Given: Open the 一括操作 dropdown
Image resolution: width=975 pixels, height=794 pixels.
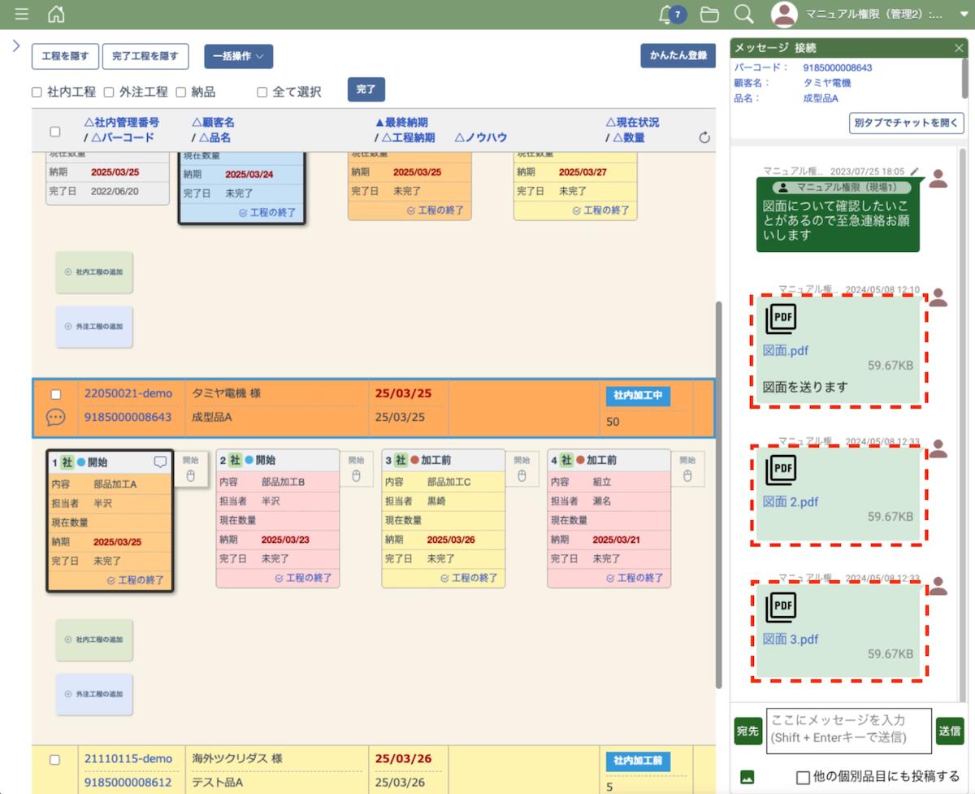Looking at the screenshot, I should tap(238, 56).
